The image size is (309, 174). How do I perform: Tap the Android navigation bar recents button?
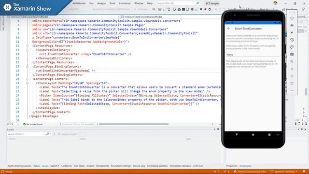pos(269,135)
